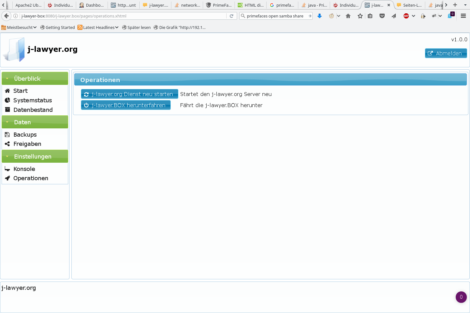Viewport: 470px width, 313px height.
Task: Click the Pocket icon
Action: [x=382, y=16]
